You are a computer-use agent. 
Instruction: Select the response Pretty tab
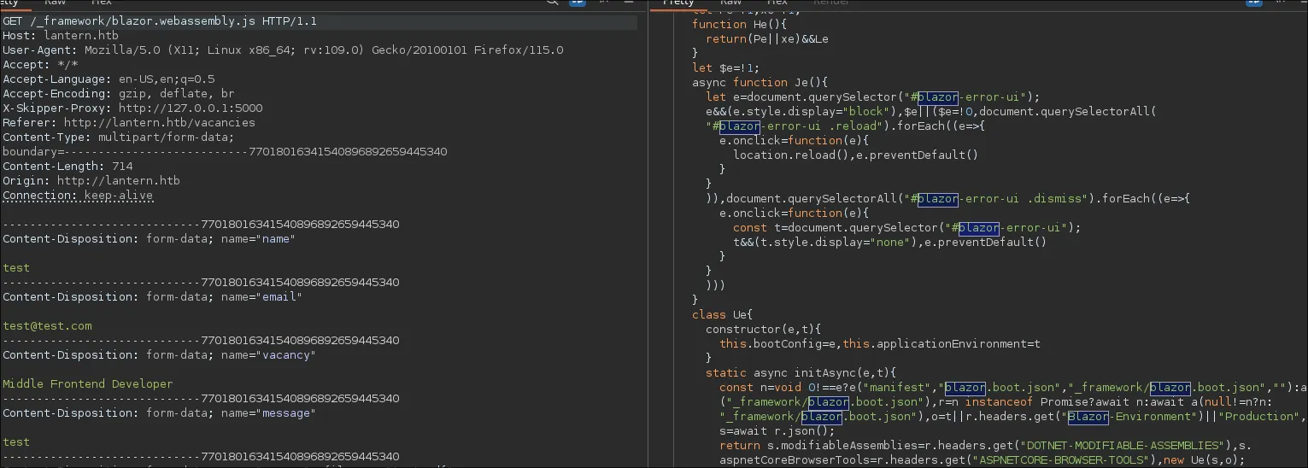(679, 3)
